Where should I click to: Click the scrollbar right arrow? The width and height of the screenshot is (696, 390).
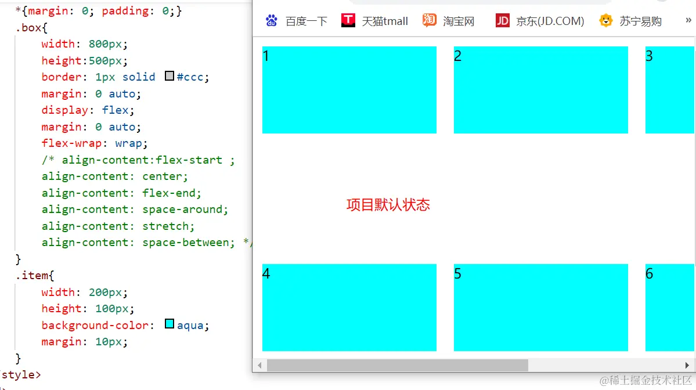click(x=687, y=365)
